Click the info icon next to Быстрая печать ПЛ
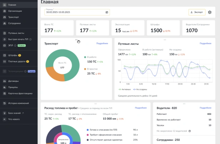 click(30, 39)
